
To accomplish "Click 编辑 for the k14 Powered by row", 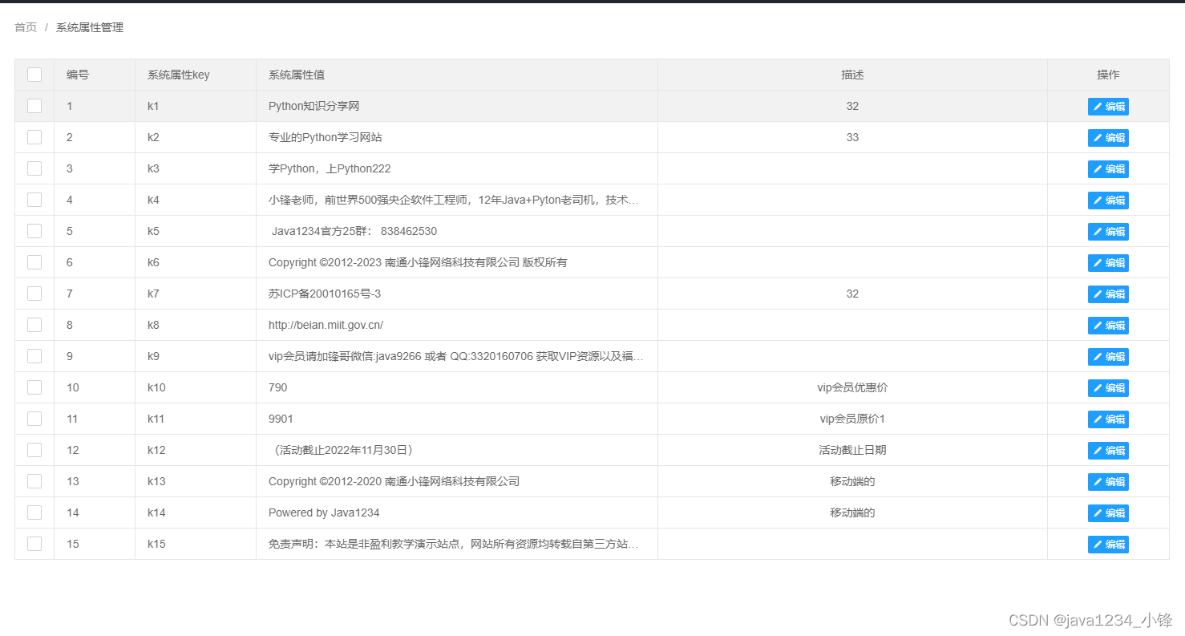I will coord(1108,513).
